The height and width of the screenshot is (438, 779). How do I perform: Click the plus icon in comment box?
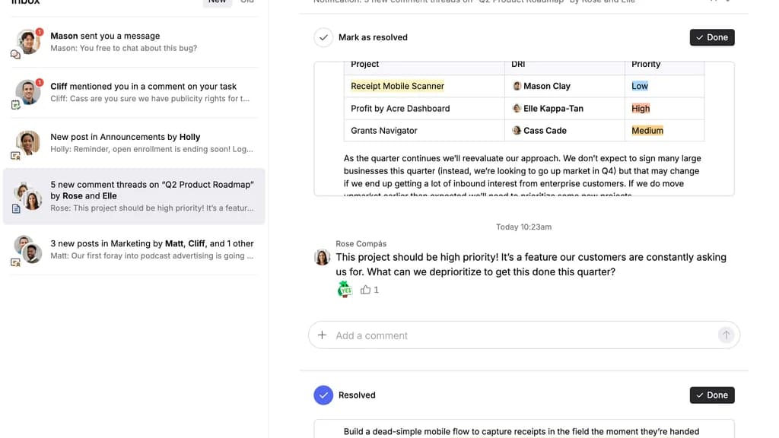[322, 335]
